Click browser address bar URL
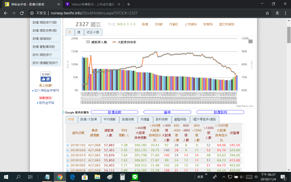This screenshot has width=291, height=182. click(x=94, y=13)
